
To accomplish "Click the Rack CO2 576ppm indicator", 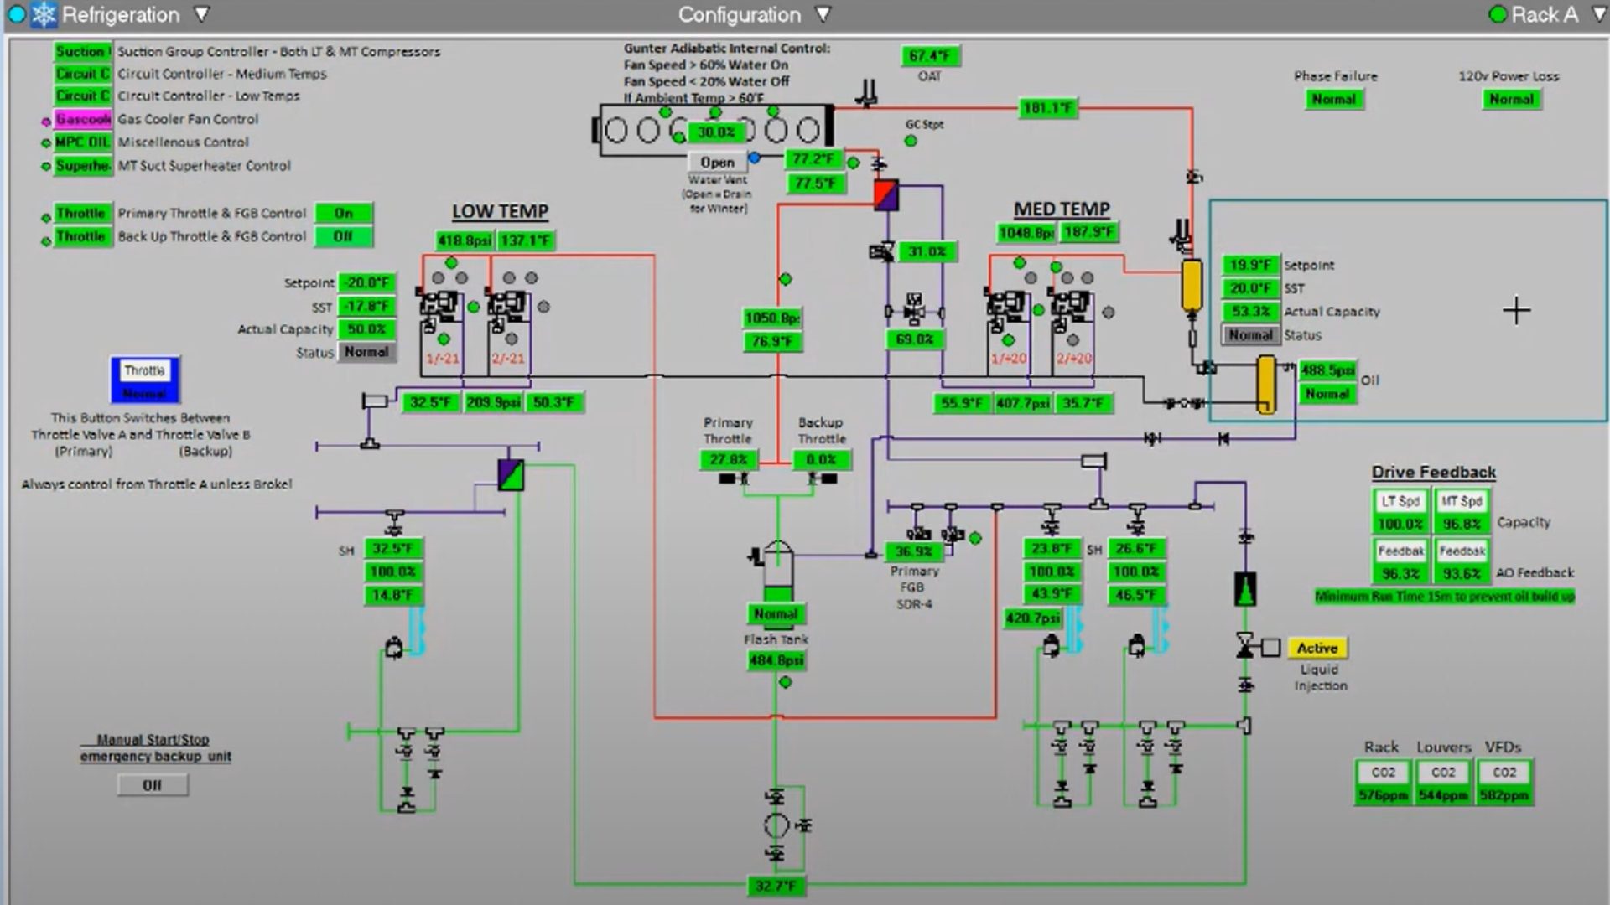I will pos(1383,783).
